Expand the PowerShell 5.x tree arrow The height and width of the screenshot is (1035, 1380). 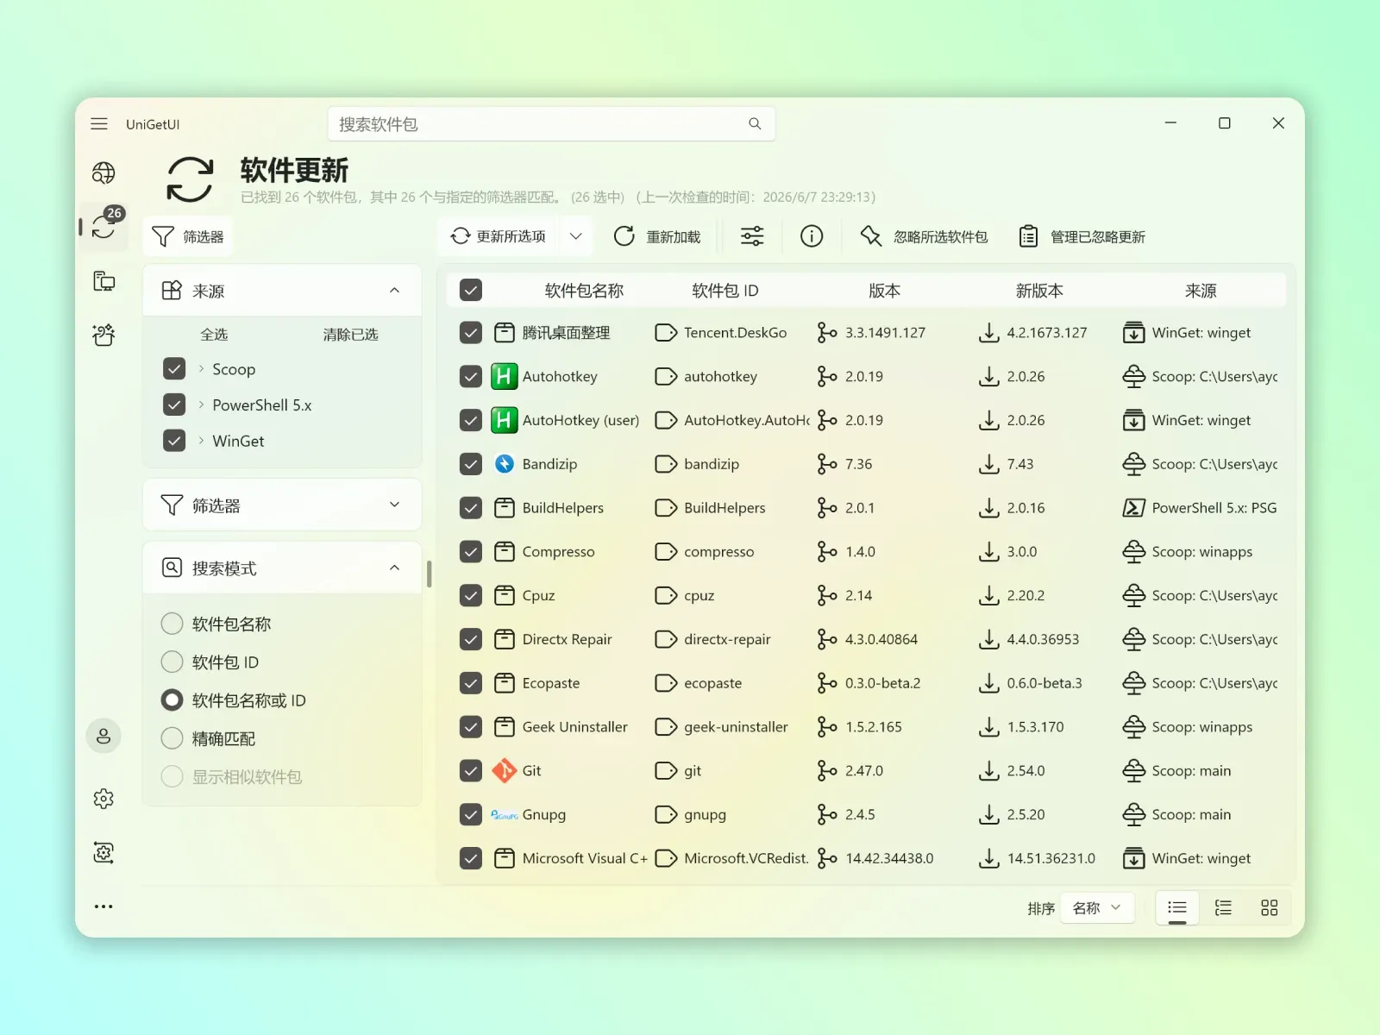[x=201, y=405]
